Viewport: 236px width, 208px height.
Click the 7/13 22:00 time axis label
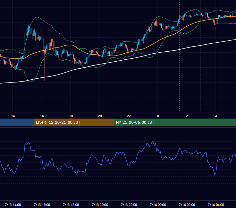129,205
